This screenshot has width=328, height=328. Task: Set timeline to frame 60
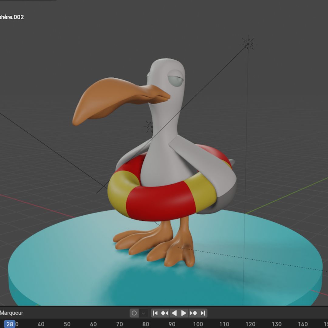click(93, 324)
